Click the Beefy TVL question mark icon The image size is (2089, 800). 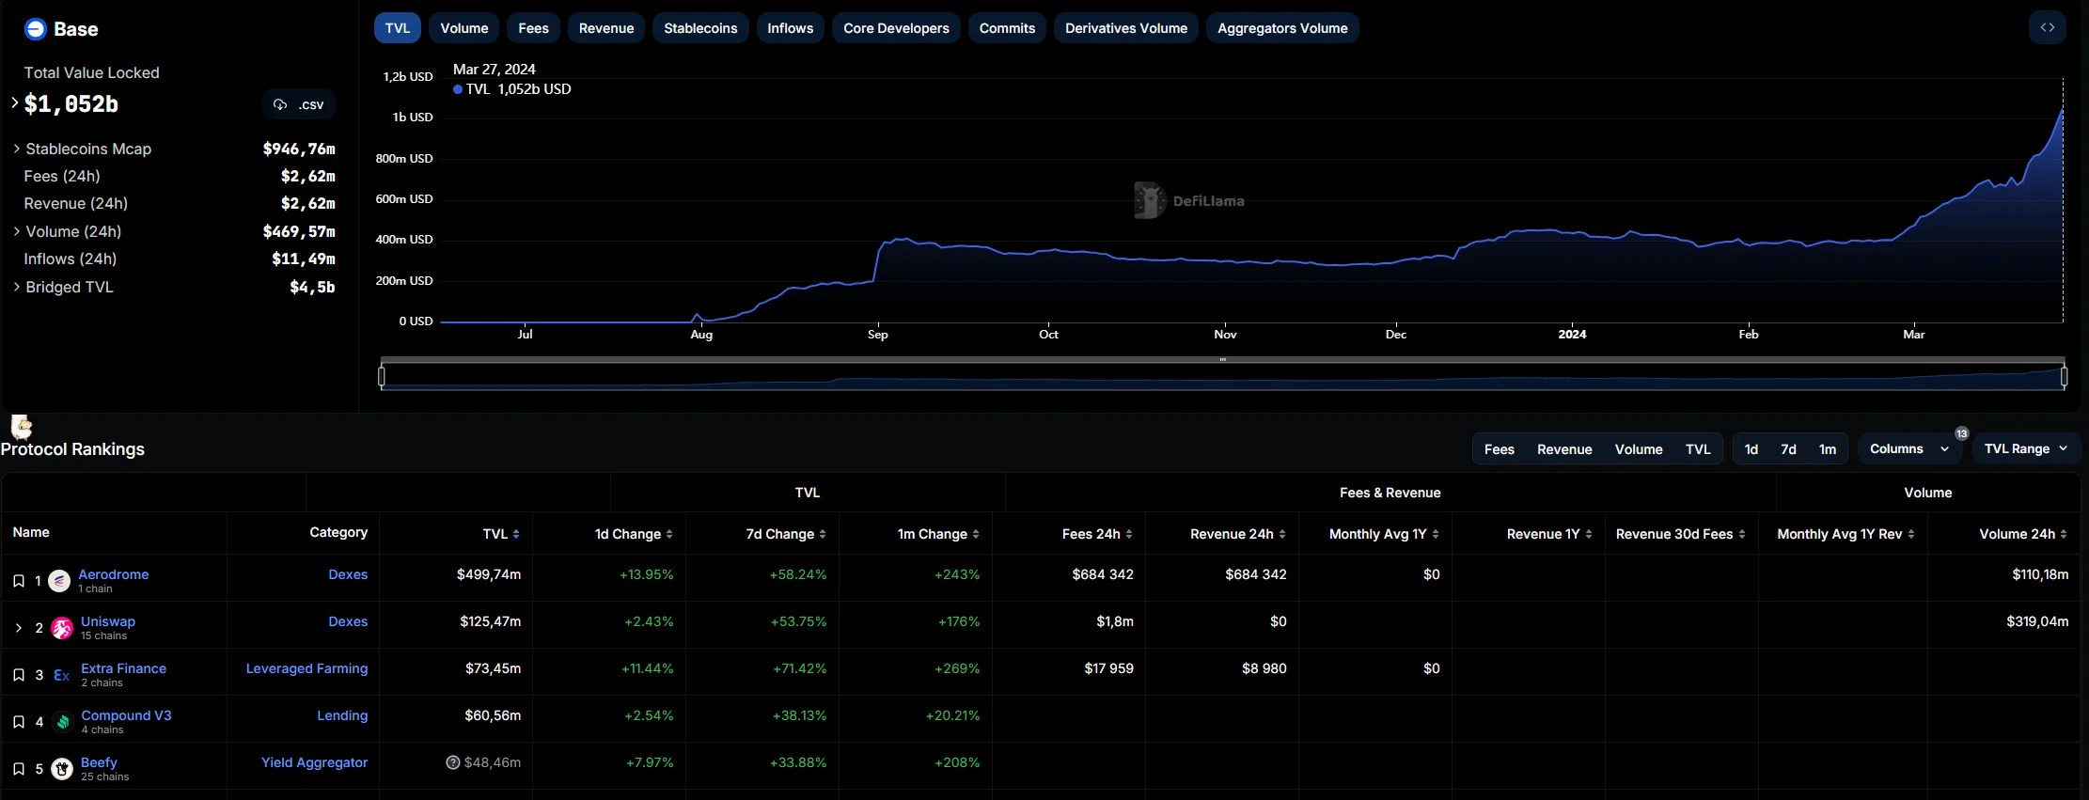point(452,762)
